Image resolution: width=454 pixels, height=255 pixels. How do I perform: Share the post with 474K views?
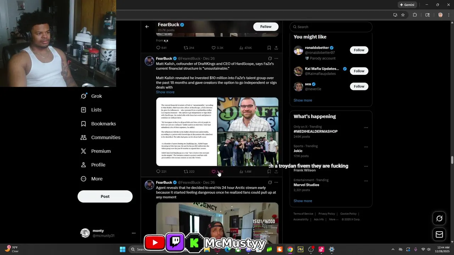(x=276, y=48)
